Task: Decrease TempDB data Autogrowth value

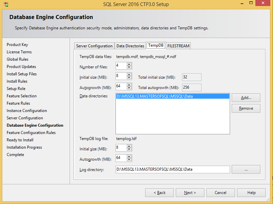Action: pos(129,88)
